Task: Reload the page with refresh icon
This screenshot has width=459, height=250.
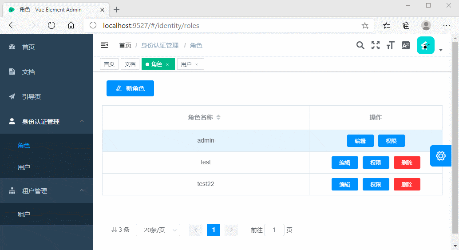Action: [51, 25]
